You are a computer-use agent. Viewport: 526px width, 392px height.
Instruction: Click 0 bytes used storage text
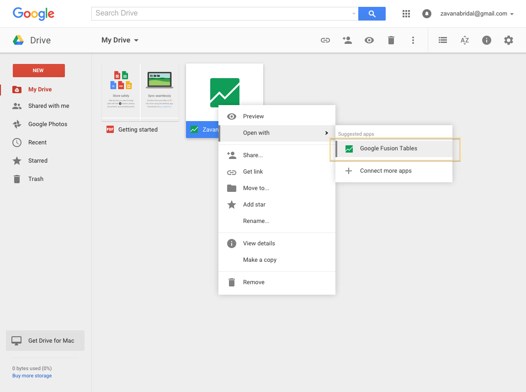tap(32, 369)
